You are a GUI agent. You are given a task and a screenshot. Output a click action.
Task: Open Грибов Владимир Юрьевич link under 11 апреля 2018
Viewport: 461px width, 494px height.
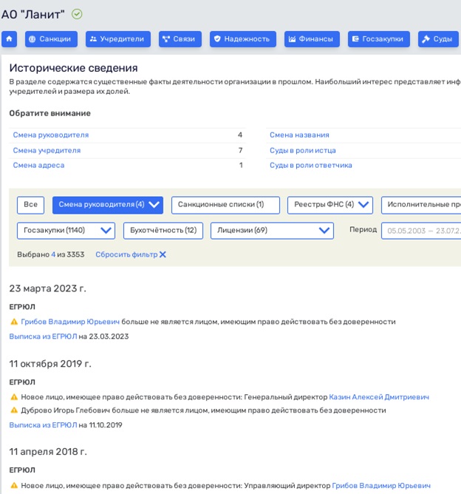coord(381,485)
